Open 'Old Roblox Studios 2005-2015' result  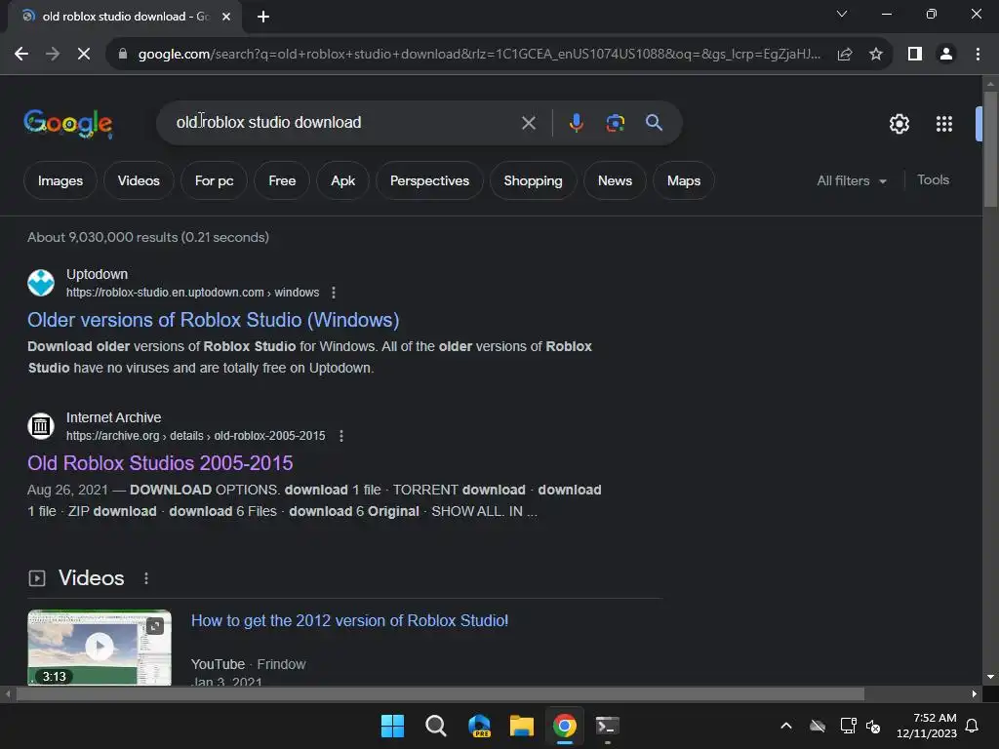pos(160,463)
